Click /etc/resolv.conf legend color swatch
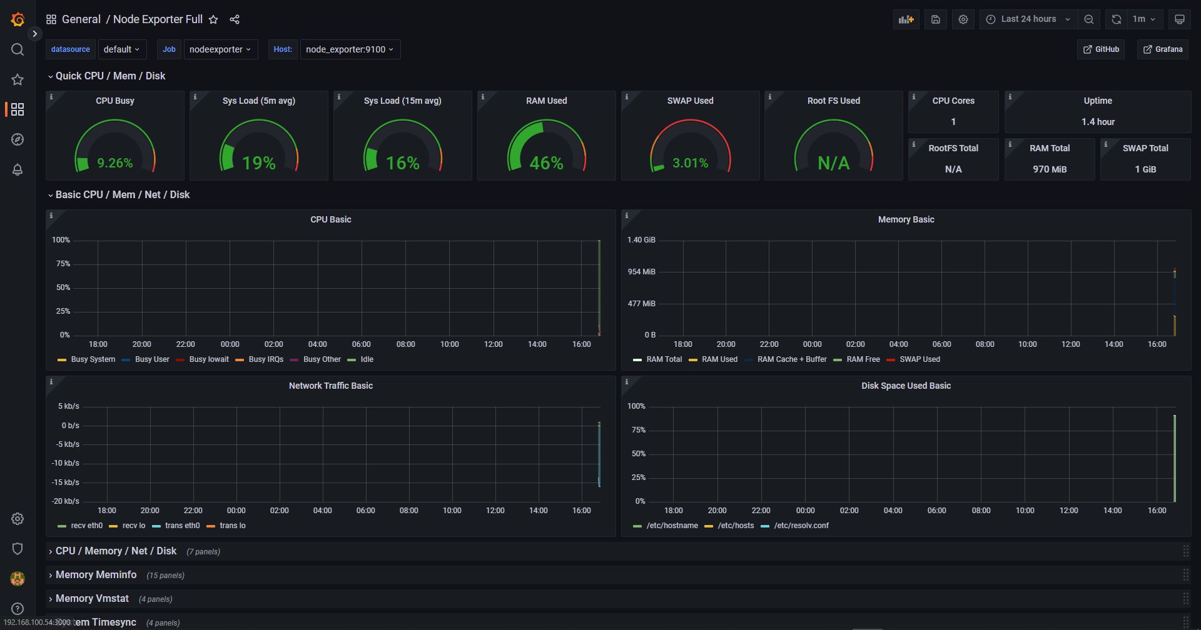 (x=765, y=526)
